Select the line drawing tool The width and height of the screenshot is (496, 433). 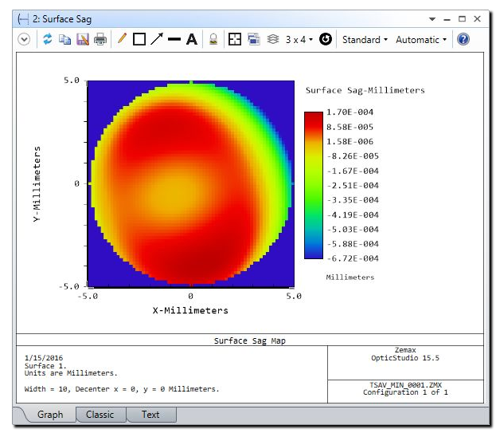(174, 40)
